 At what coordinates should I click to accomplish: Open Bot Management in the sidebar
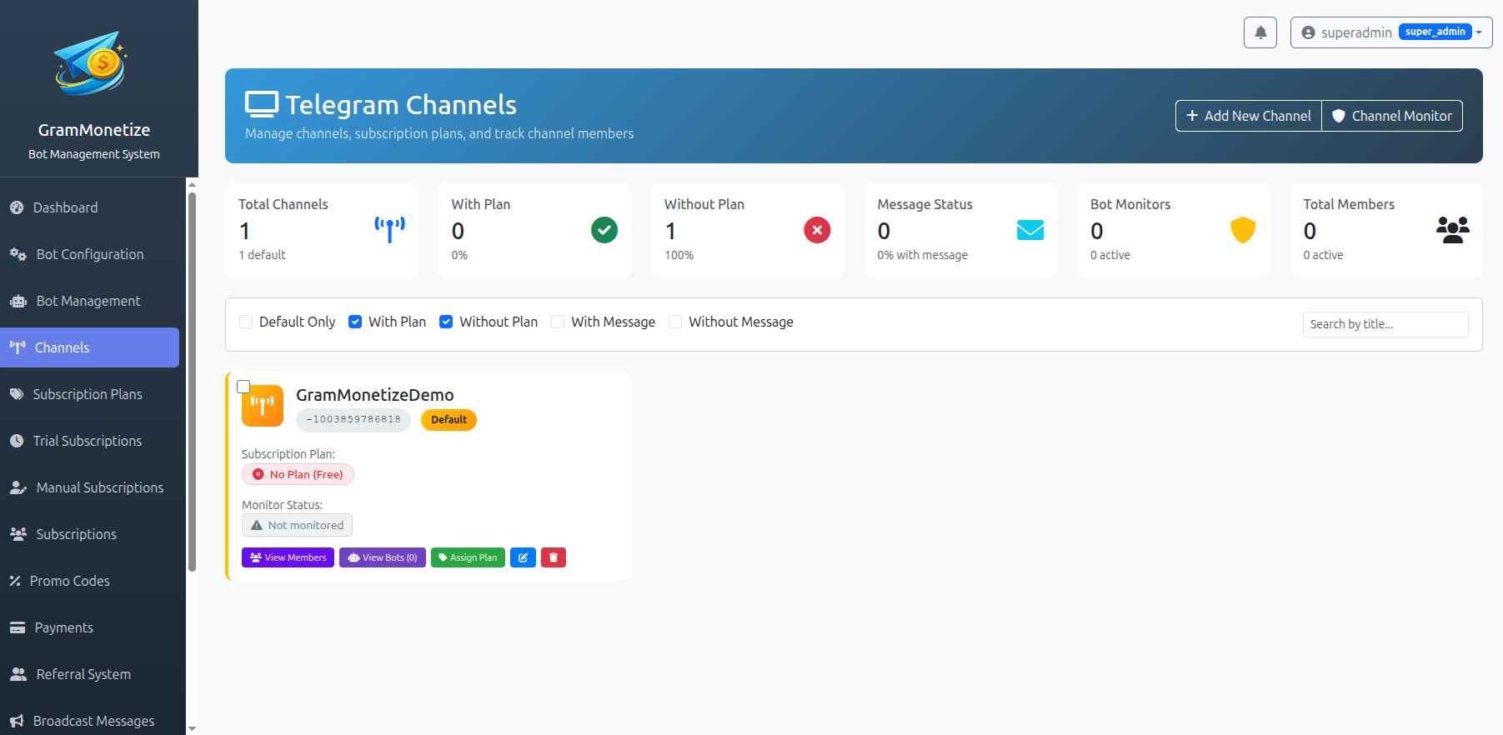coord(90,301)
